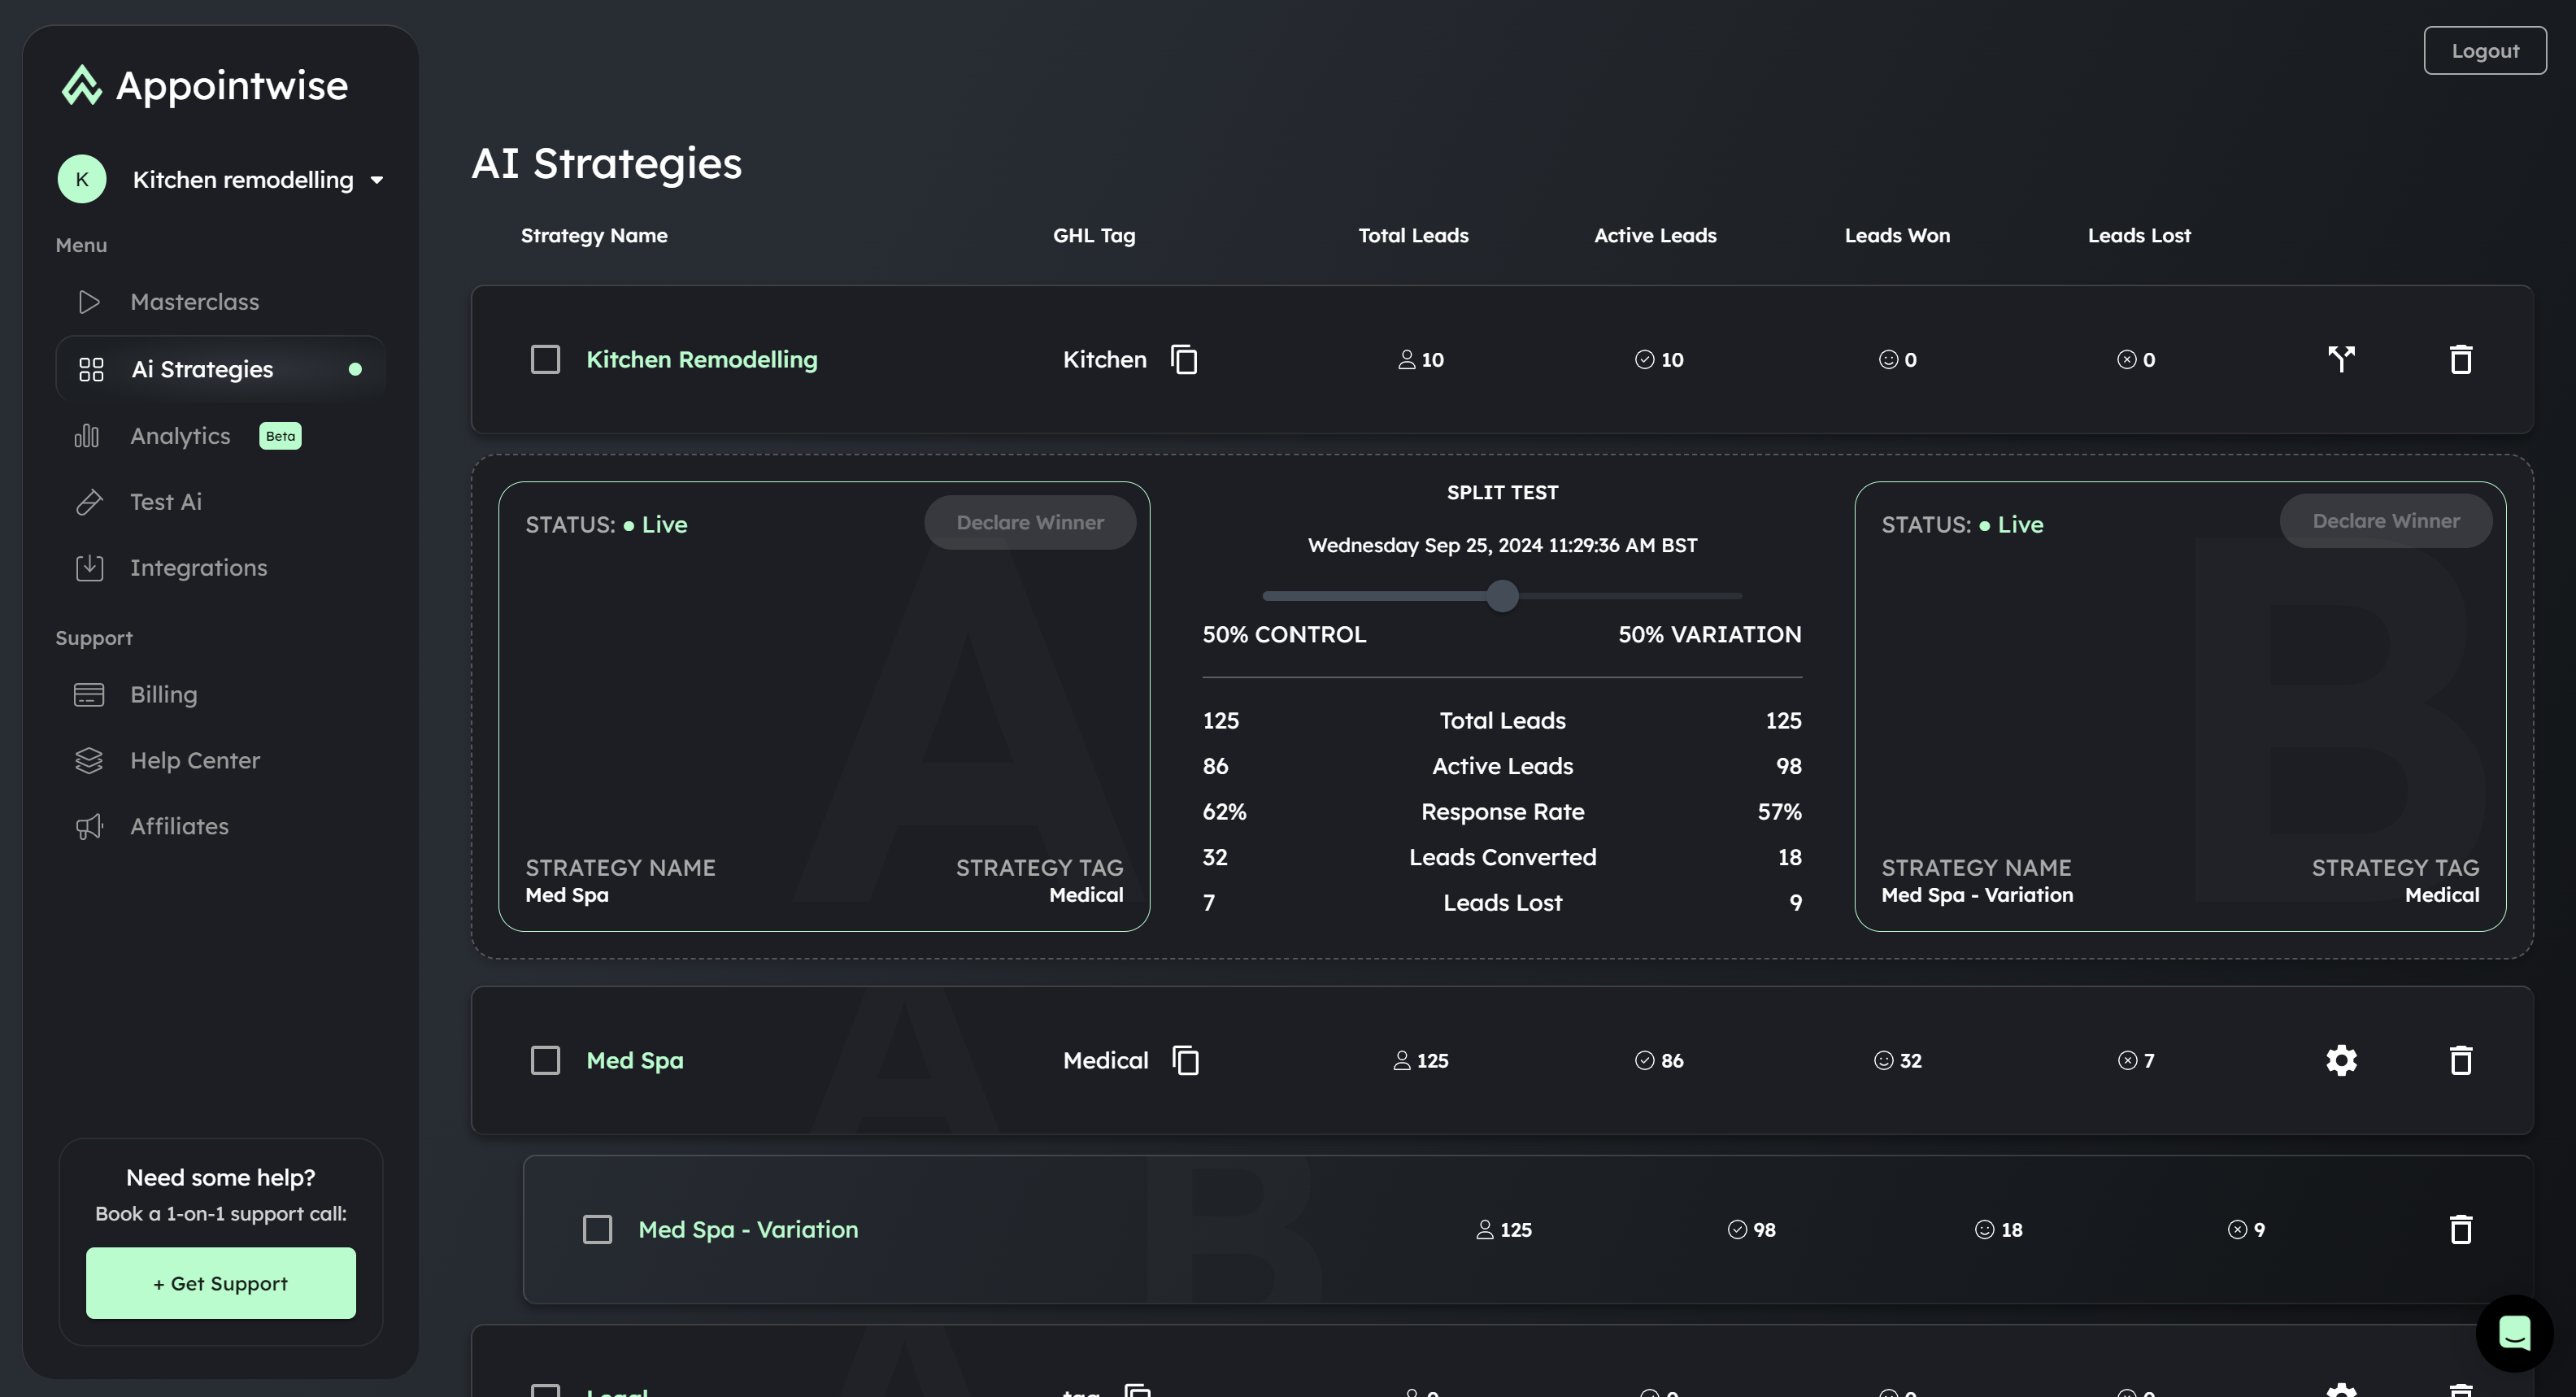Click the Masterclass play icon
2576x1397 pixels.
point(89,301)
